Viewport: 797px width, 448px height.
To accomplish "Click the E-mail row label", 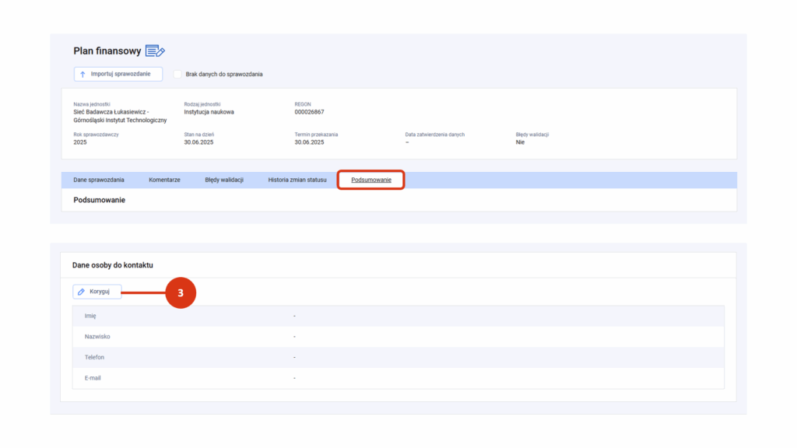I will tap(93, 379).
